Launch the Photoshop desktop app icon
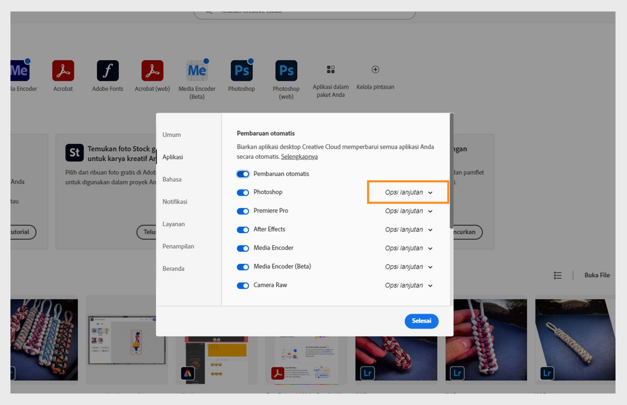627x405 pixels. [x=241, y=71]
